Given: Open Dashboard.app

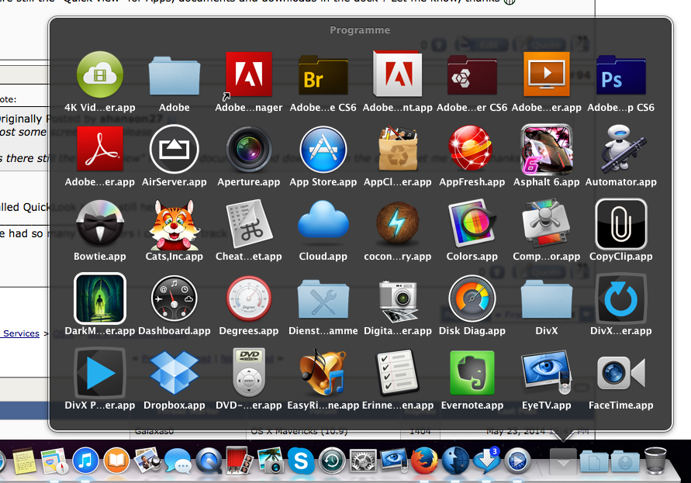Looking at the screenshot, I should pos(174,298).
